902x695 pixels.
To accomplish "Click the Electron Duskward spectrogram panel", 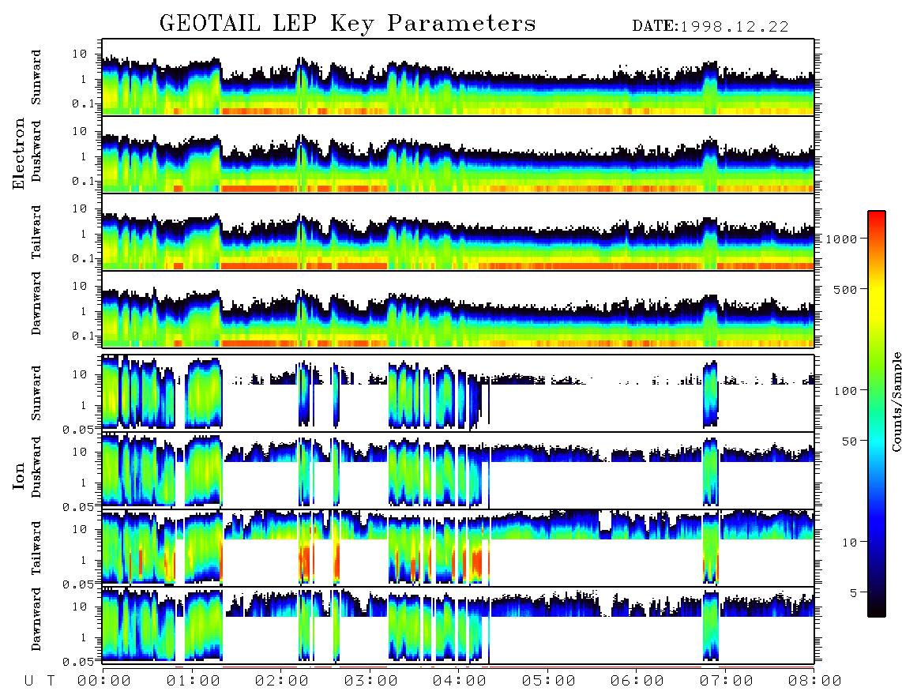I will (458, 154).
